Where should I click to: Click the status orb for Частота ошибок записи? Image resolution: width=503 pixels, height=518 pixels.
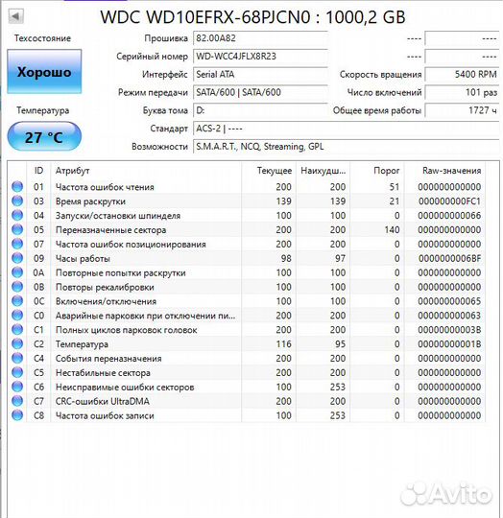(17, 415)
